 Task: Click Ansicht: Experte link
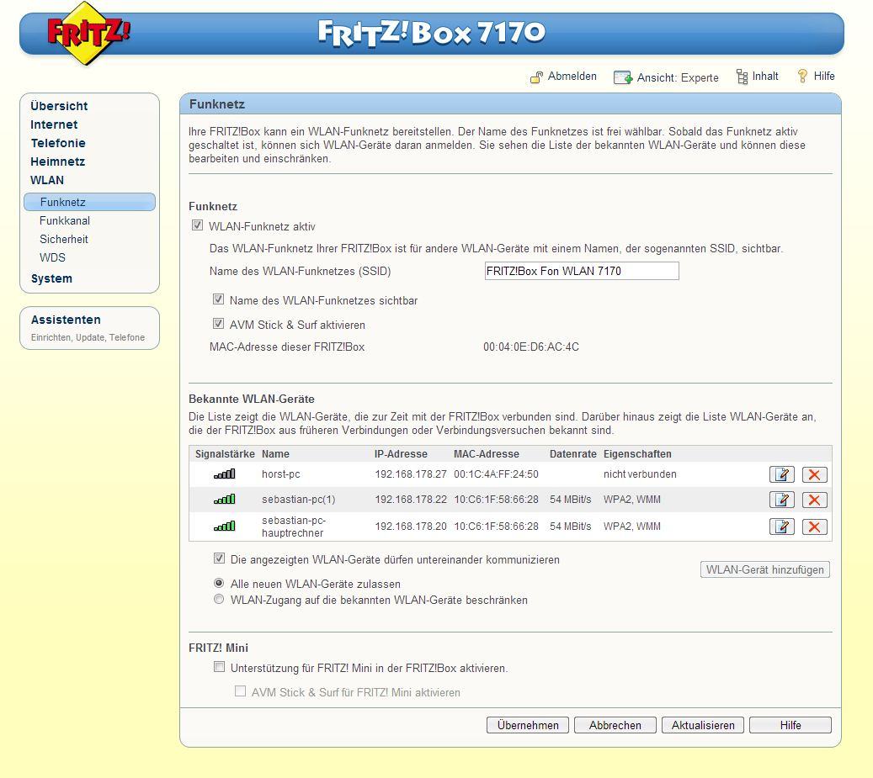click(x=678, y=78)
